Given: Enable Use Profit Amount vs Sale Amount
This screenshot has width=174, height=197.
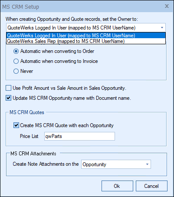Looking at the screenshot, I should click(x=8, y=88).
